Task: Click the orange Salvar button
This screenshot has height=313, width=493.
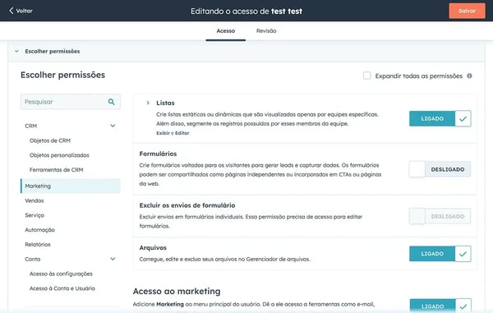Action: [467, 11]
